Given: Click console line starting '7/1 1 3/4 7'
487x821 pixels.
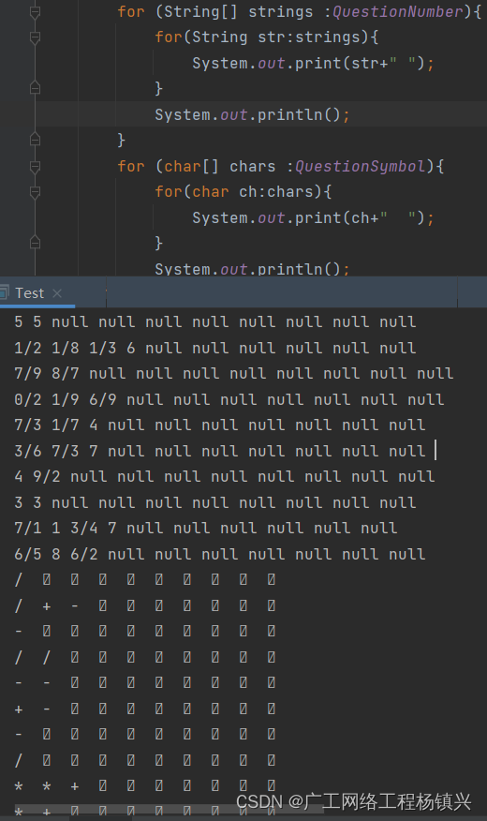Looking at the screenshot, I should [x=206, y=529].
